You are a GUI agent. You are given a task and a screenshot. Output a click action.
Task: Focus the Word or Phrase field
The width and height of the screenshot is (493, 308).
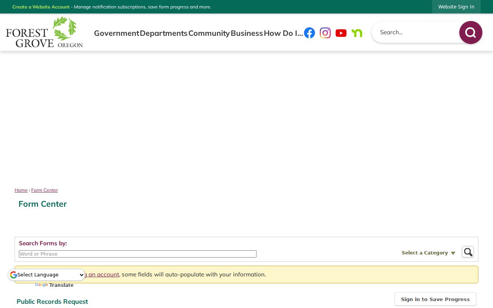138,254
